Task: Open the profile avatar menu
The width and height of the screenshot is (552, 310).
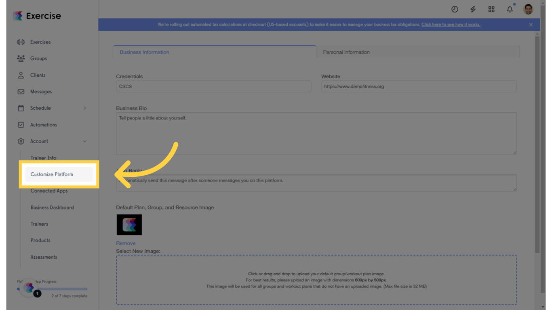Action: coord(528,9)
